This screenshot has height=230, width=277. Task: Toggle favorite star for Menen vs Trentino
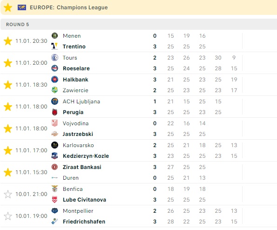click(x=8, y=41)
